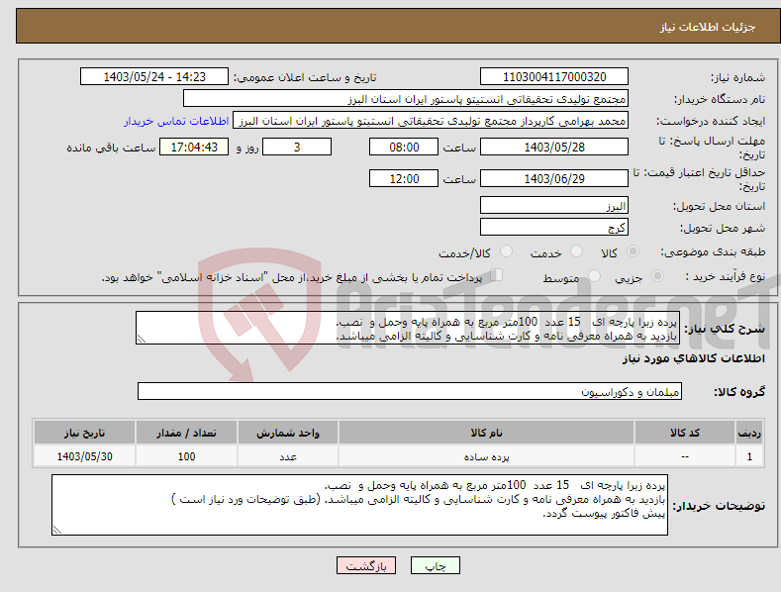Select the کالا/خدمت radio button

(506, 251)
